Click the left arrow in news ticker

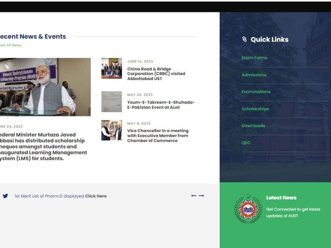[x=194, y=196]
